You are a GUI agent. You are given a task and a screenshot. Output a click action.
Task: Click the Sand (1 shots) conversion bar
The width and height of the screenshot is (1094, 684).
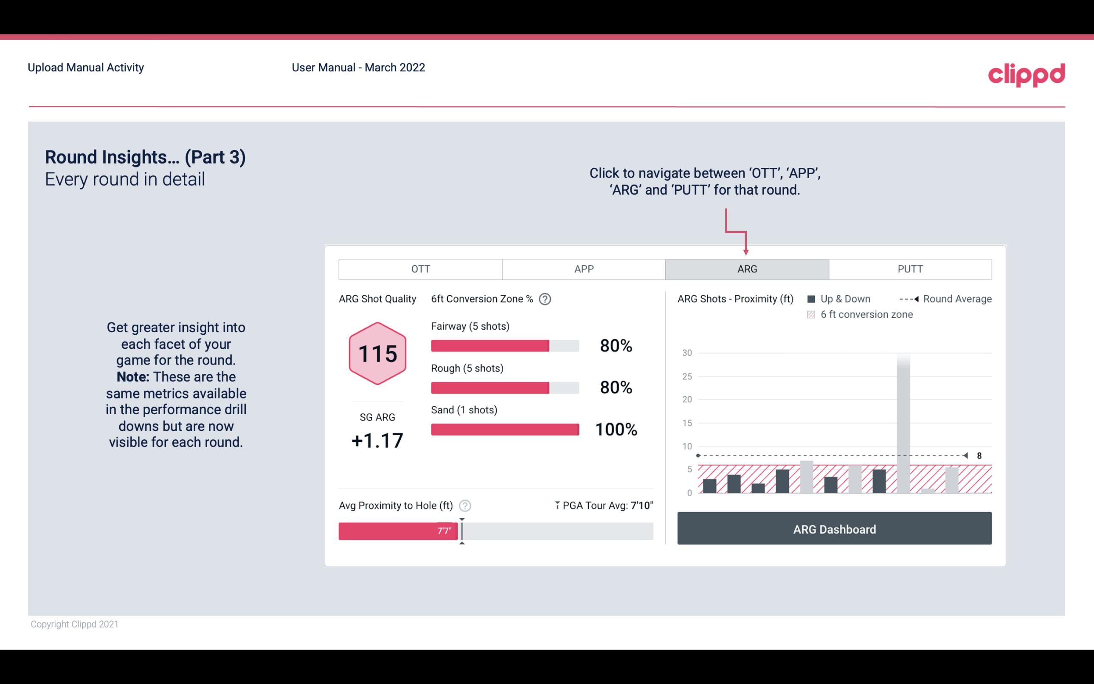coord(504,429)
